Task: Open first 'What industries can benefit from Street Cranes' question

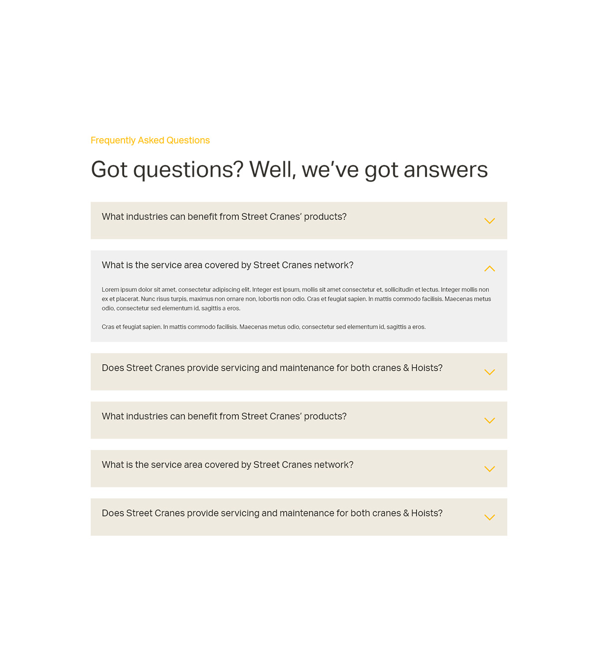Action: (224, 217)
